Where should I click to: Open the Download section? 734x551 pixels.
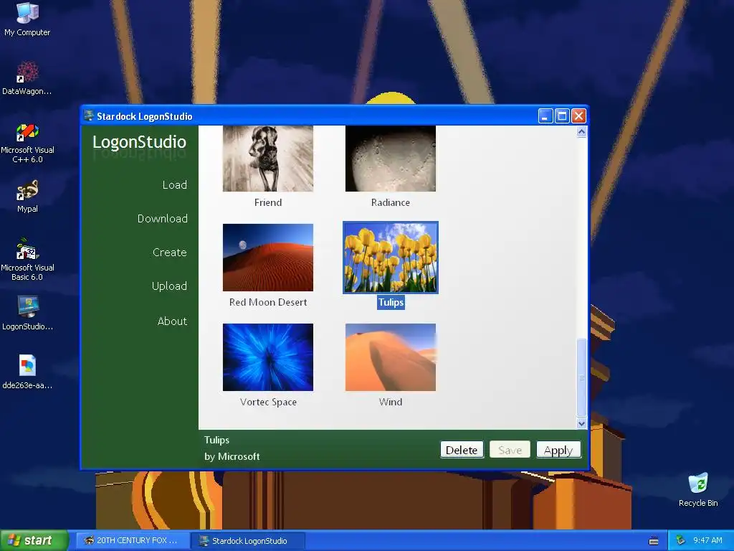[x=163, y=218]
